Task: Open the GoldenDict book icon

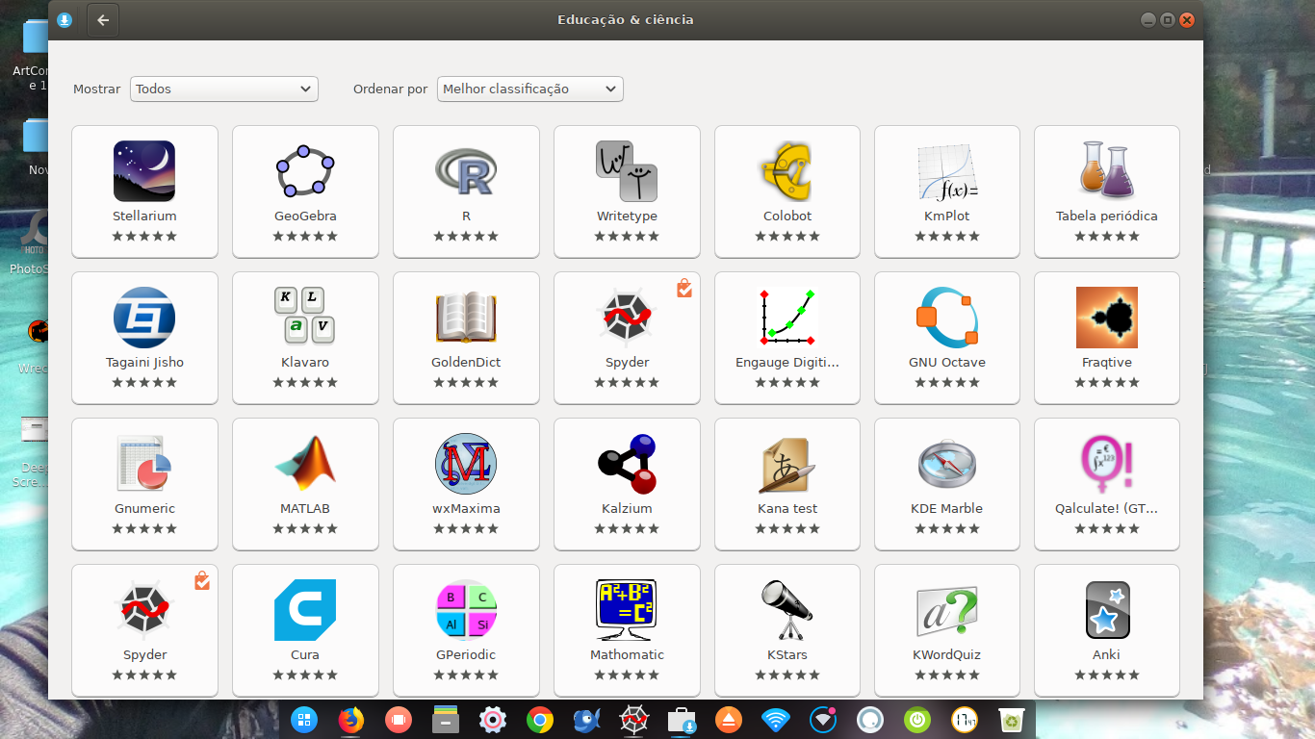Action: (466, 318)
